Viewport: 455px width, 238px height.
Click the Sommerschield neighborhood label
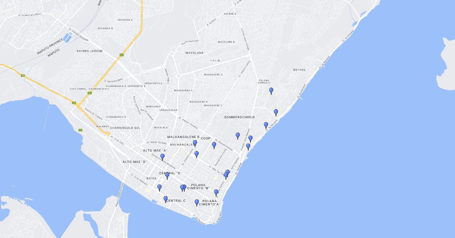(239, 117)
